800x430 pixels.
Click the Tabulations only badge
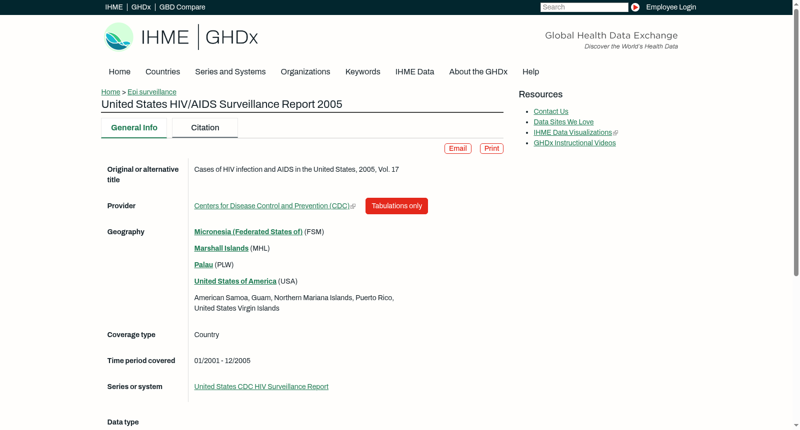click(x=396, y=206)
